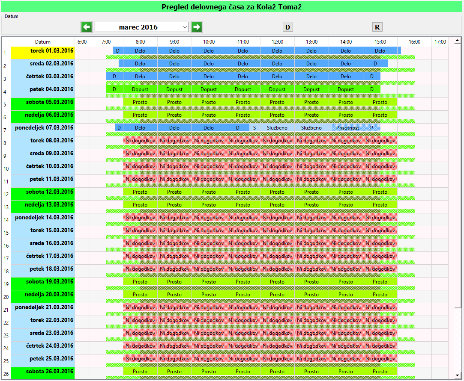Viewport: 464px width, 381px height.
Task: Click the 10:00 Ni dogodkov block on torek 08.03.2016
Action: coord(209,141)
